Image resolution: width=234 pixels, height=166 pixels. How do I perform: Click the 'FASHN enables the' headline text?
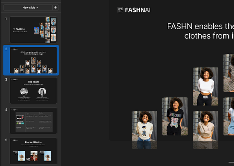[200, 26]
